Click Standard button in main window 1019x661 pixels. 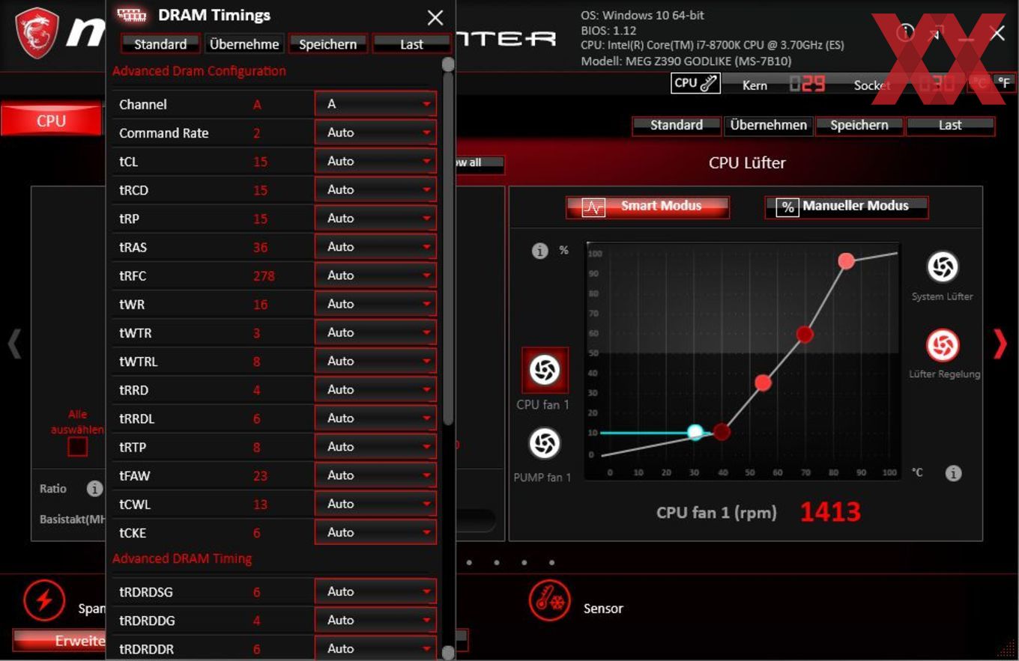[677, 126]
